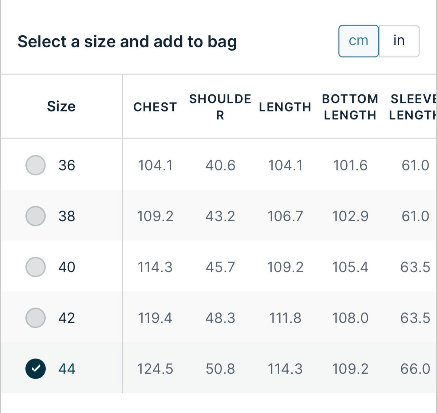Screen dimensions: 437x413
Task: Switch measurement units to cm
Action: coord(359,41)
